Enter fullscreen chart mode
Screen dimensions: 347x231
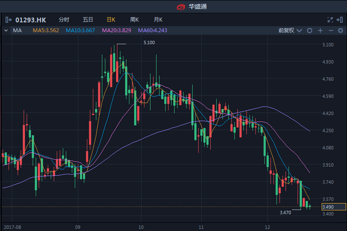330,20
